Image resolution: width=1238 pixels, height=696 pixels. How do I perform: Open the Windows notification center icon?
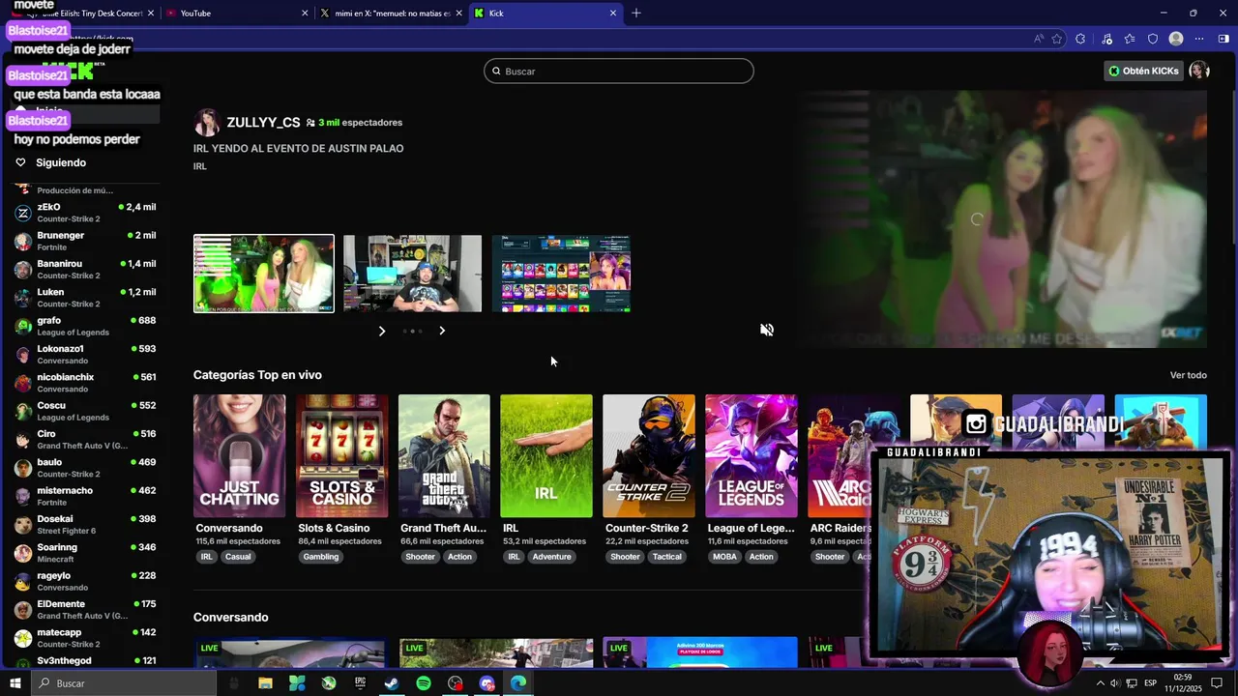point(1217,683)
